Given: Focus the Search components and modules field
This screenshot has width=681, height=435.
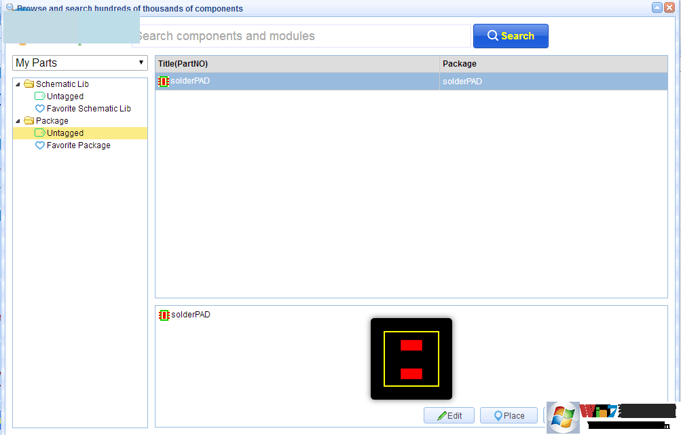Looking at the screenshot, I should [301, 36].
